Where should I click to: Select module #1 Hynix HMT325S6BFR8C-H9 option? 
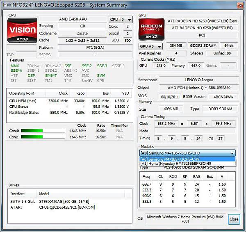pos(187,164)
